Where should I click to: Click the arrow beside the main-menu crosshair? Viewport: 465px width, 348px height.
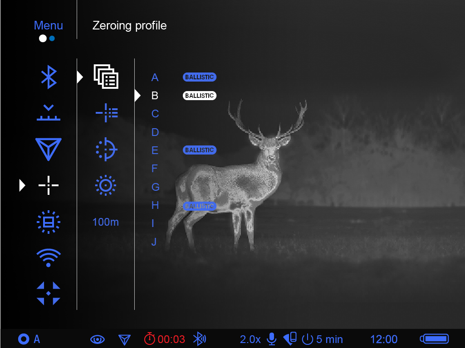[x=22, y=185]
